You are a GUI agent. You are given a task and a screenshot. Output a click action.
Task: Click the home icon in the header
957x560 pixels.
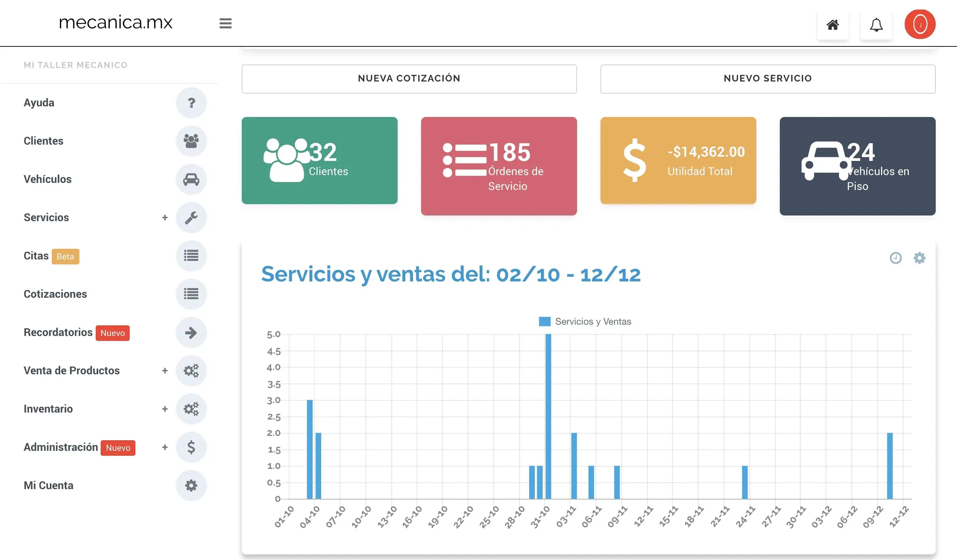(833, 24)
